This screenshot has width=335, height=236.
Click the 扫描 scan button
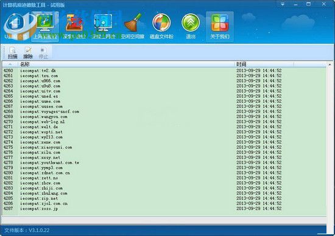tap(13, 52)
